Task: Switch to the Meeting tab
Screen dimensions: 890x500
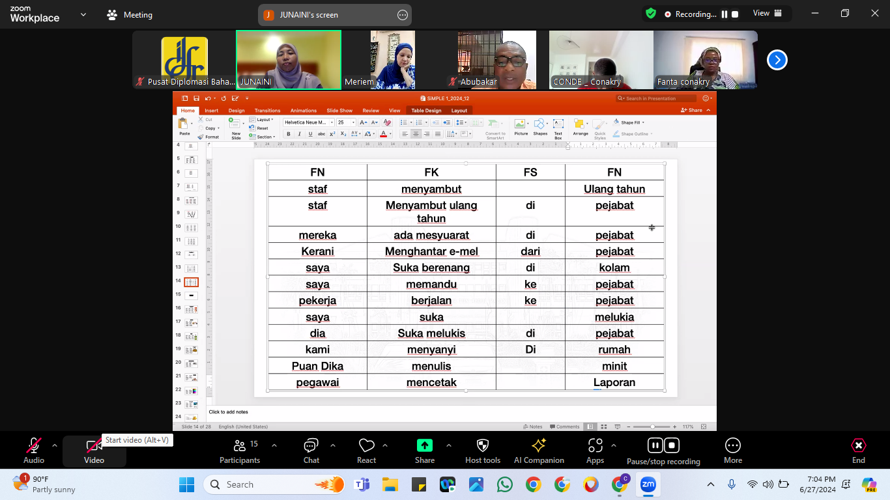Action: [x=130, y=15]
